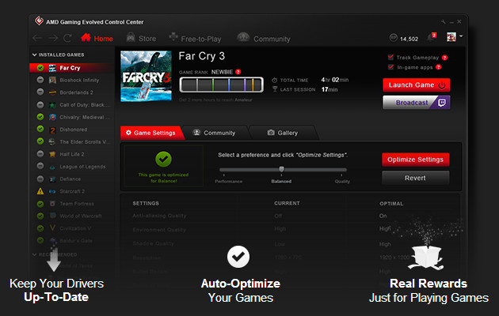Open the Free-to-Play section
The width and height of the screenshot is (499, 316).
195,39
